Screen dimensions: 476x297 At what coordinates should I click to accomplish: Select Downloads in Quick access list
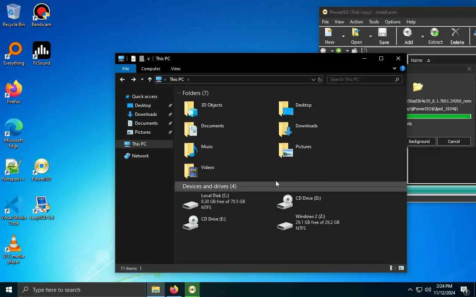[x=146, y=114]
